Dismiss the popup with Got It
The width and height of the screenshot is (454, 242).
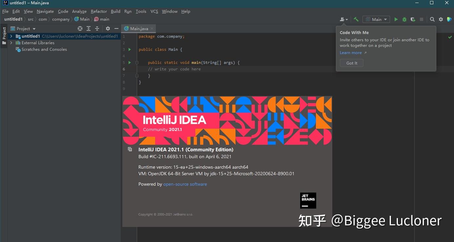pos(351,63)
